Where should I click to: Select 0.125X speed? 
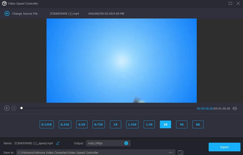[x=47, y=124]
